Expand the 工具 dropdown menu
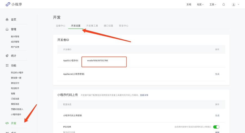The image size is (245, 133). pyautogui.click(x=213, y=5)
